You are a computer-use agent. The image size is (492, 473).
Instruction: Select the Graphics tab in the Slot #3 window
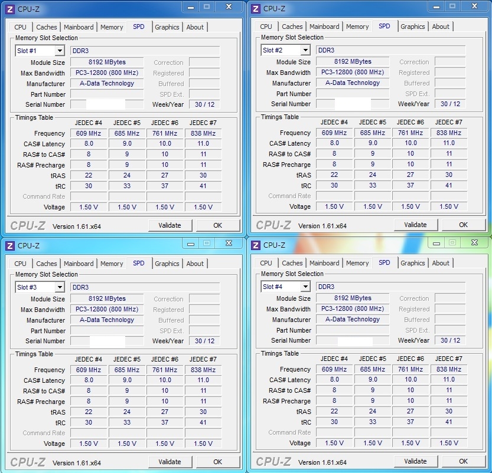click(x=167, y=264)
